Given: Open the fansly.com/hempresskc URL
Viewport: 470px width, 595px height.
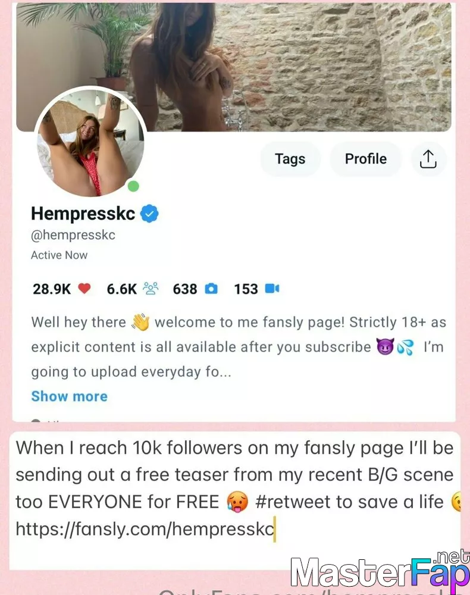Looking at the screenshot, I should (145, 528).
